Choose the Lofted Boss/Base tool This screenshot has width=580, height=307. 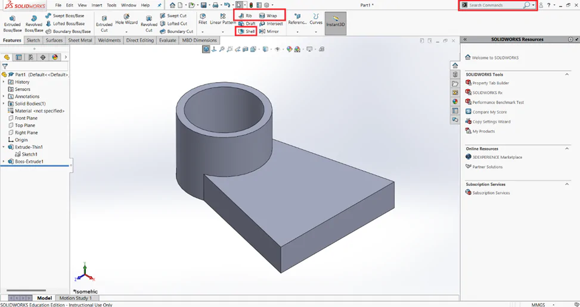click(65, 24)
